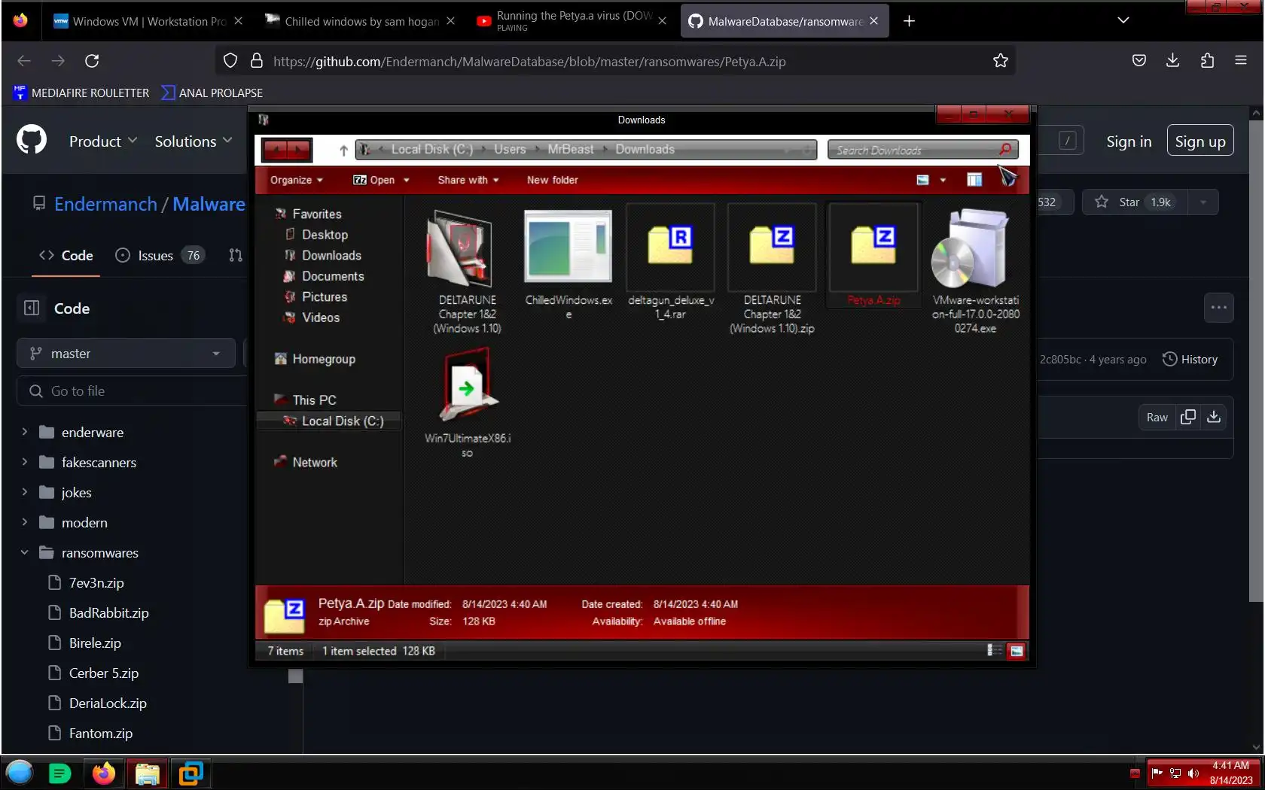Open the change view dropdown arrow in Explorer
Screen dimensions: 1265x790
(943, 180)
